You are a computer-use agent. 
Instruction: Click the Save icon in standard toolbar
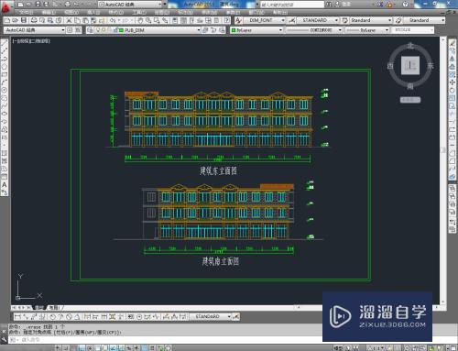click(x=24, y=20)
